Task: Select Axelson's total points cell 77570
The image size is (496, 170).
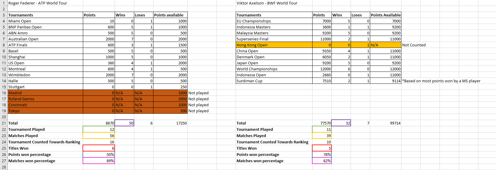Action: (x=322, y=123)
